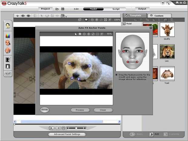Click the face photo icon in left sidebar

(x=8, y=25)
